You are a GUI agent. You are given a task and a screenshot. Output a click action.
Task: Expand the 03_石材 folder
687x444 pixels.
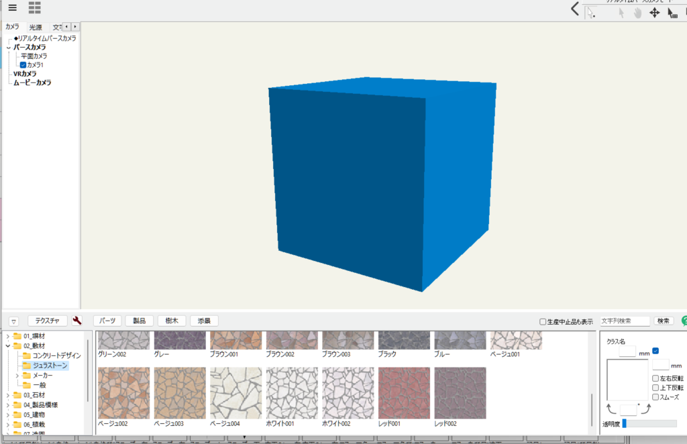pos(8,395)
